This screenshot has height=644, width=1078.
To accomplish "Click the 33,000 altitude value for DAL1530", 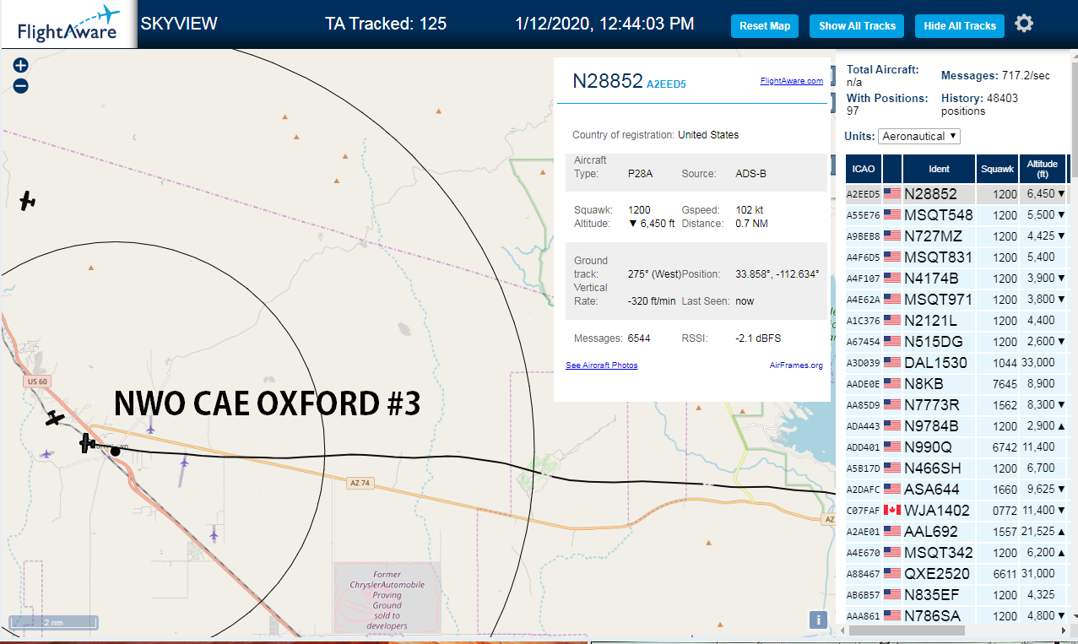I will point(1039,363).
